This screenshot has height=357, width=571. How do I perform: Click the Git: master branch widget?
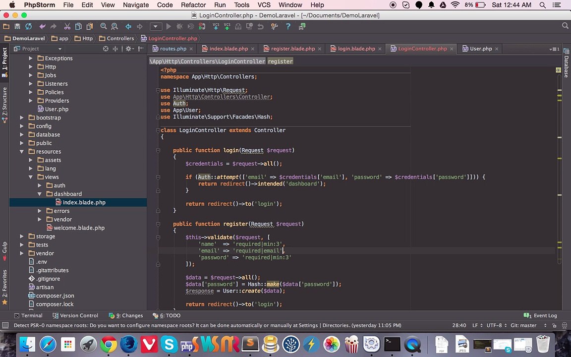click(x=523, y=325)
